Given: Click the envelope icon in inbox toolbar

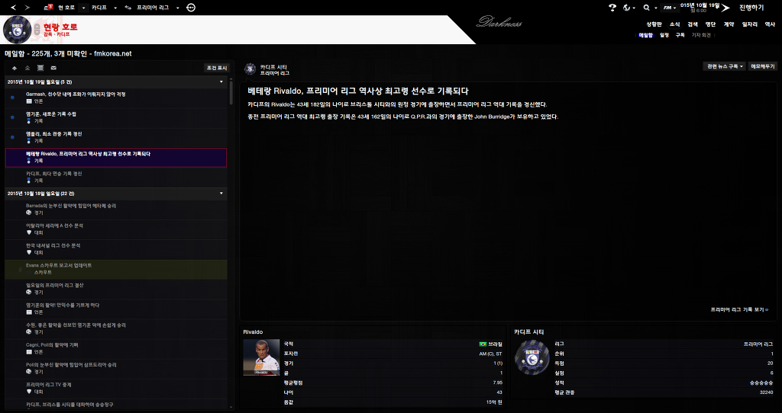Looking at the screenshot, I should (x=53, y=68).
